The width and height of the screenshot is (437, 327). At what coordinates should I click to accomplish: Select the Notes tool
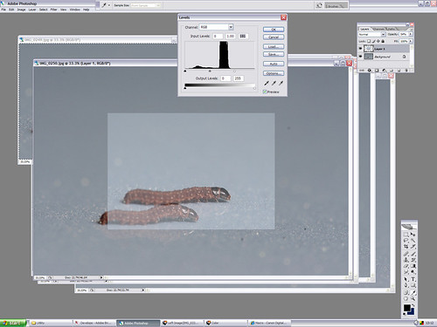[x=406, y=292]
